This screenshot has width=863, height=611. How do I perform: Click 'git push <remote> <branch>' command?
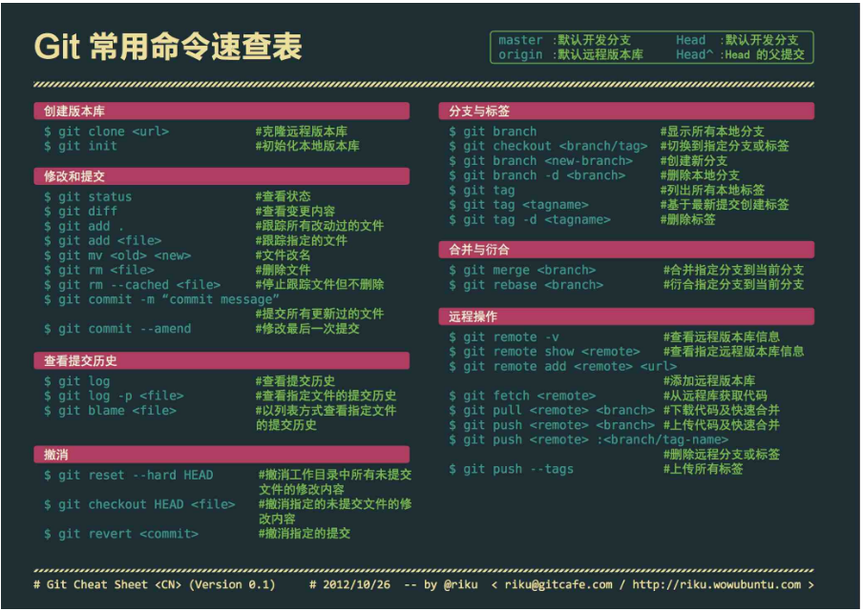pyautogui.click(x=552, y=425)
